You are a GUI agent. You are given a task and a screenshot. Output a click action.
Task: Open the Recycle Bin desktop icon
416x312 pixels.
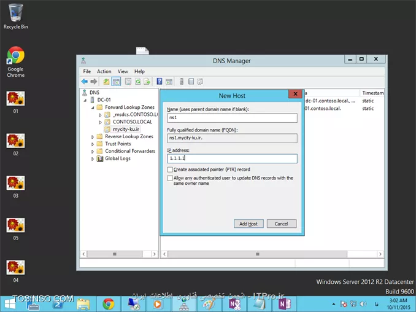point(16,16)
